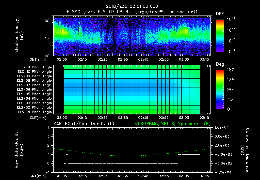The width and height of the screenshot is (260, 180).
Task: Click the 135 value on Deg scale
Action: coord(231,80)
